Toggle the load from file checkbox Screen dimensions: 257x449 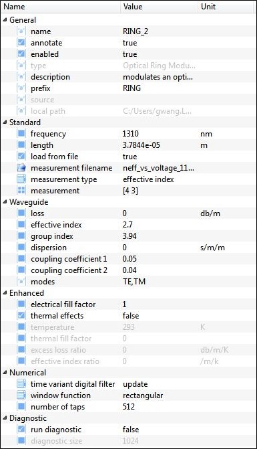[21, 157]
